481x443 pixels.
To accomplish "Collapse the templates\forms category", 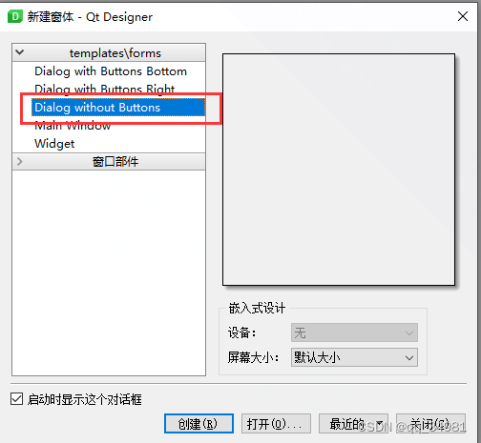I will pos(20,52).
